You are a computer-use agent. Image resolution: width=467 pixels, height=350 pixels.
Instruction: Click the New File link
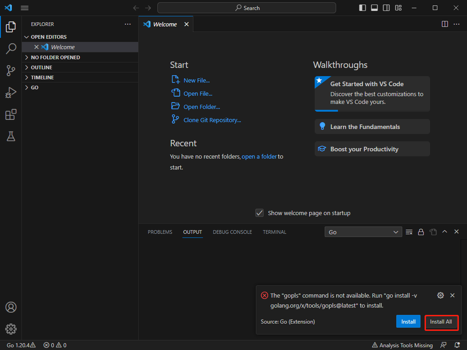tap(197, 80)
